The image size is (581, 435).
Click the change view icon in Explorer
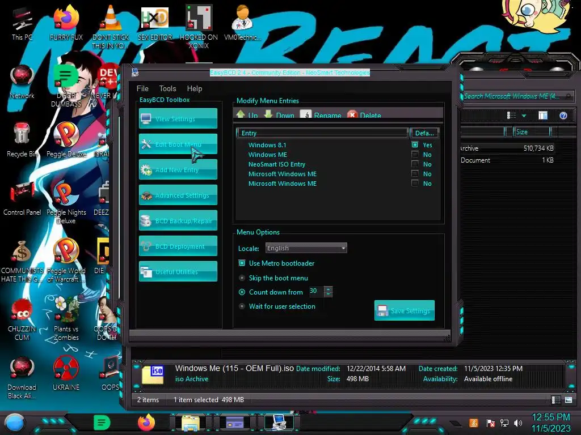pos(512,116)
